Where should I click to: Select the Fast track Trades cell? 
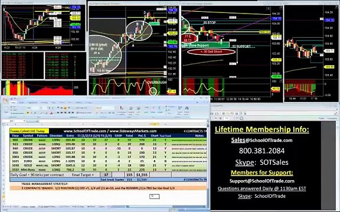pos(112,180)
